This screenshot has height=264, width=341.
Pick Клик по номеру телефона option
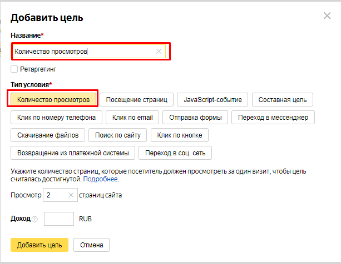[x=56, y=117]
